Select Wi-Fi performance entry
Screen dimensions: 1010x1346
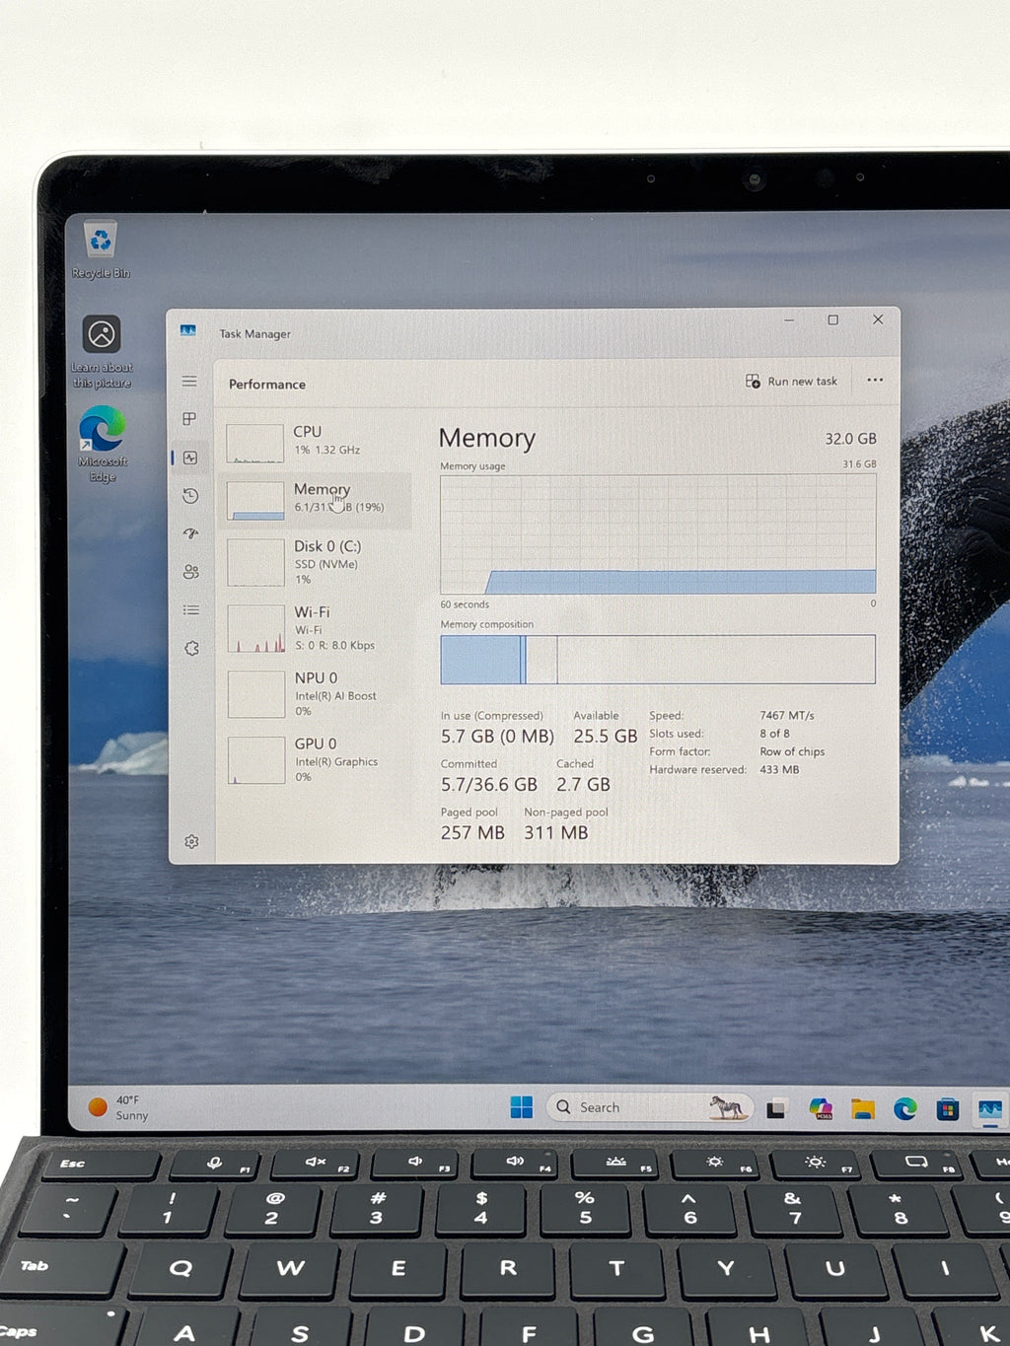pos(315,628)
